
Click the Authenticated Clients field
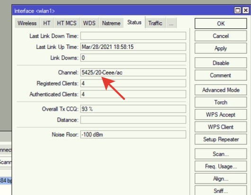coord(133,94)
